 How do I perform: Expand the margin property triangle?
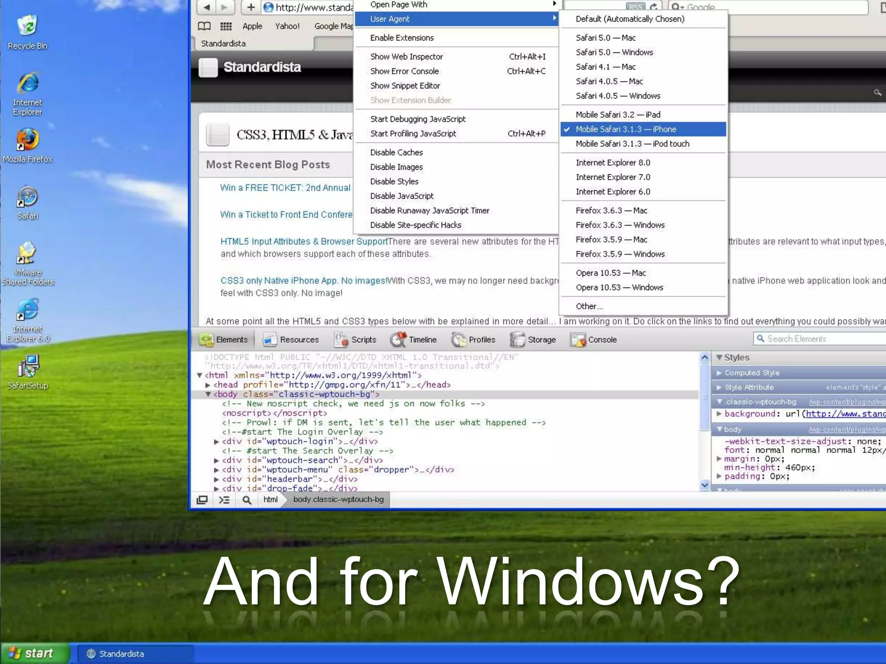[719, 459]
